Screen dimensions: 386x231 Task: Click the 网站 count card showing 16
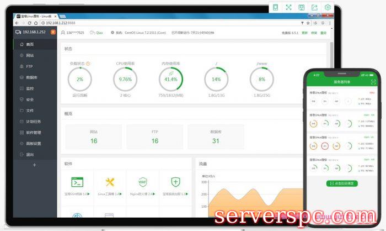pos(94,137)
